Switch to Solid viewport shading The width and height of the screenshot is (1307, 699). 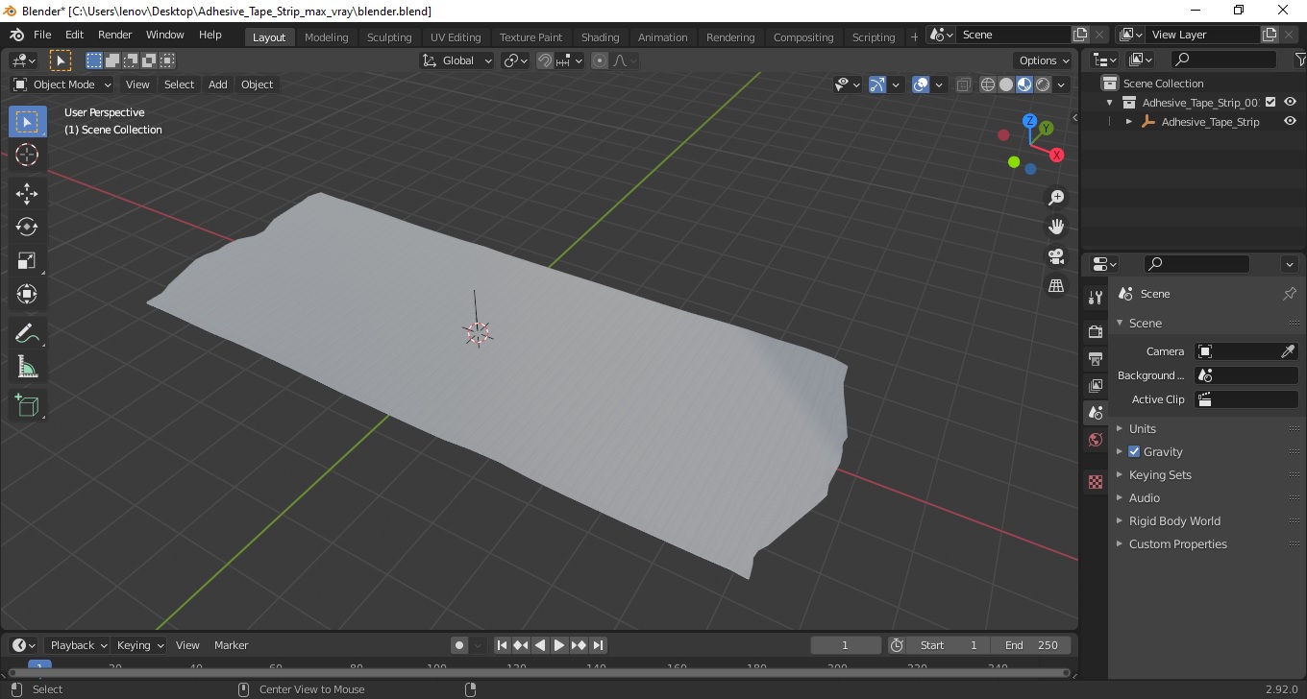pyautogui.click(x=1006, y=84)
